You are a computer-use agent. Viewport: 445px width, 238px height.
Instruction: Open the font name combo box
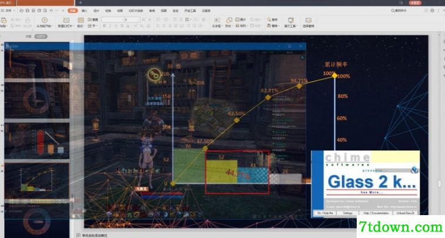coord(112,19)
